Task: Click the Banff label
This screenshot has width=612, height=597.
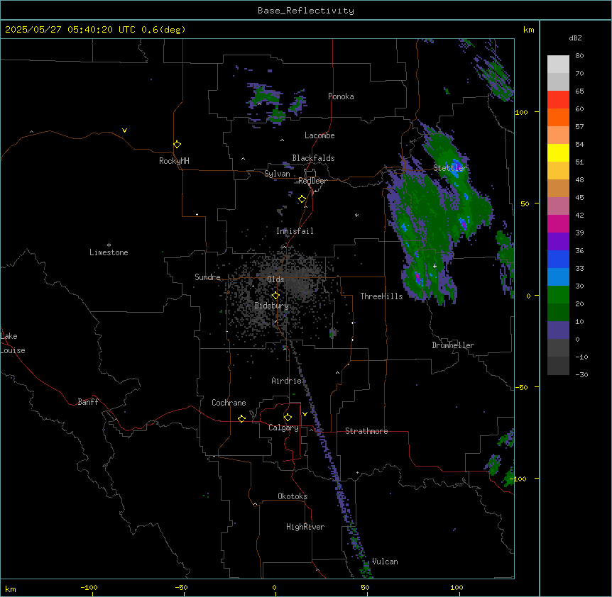Action: (88, 402)
